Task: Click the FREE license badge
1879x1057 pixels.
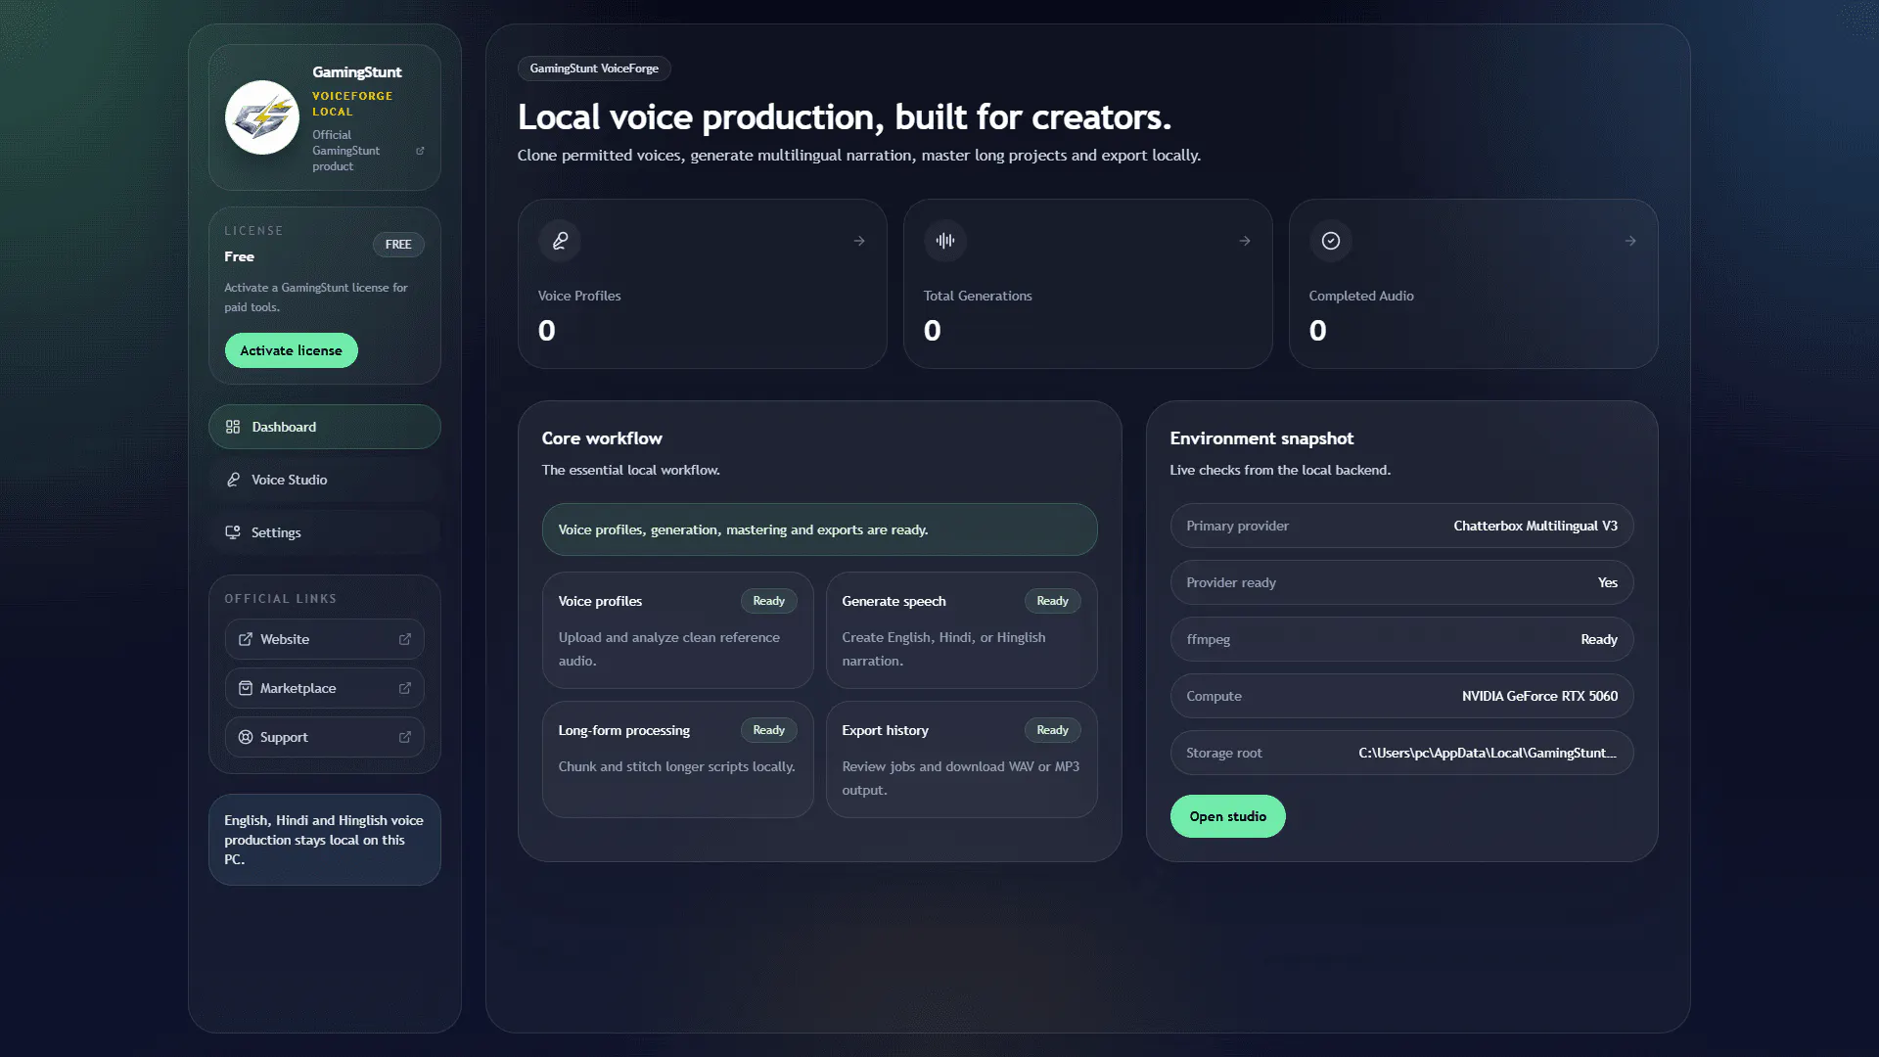Action: [x=398, y=245]
